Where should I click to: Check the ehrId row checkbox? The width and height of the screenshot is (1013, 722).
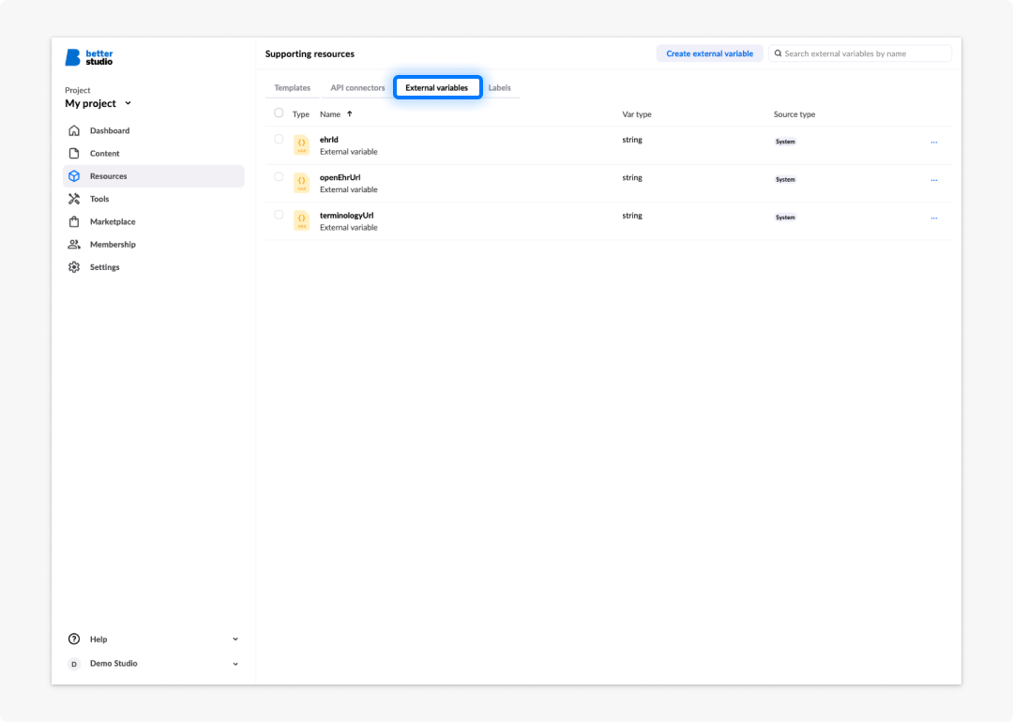[x=279, y=139]
